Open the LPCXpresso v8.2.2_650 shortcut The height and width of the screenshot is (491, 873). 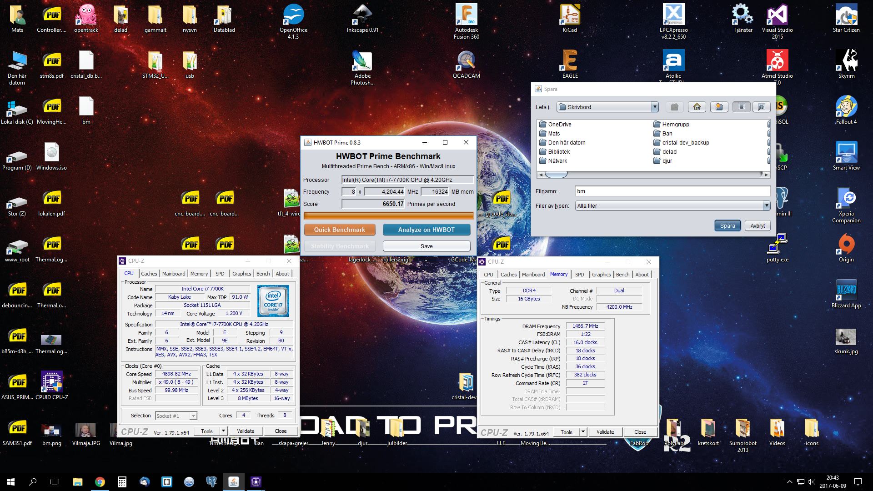(x=673, y=21)
